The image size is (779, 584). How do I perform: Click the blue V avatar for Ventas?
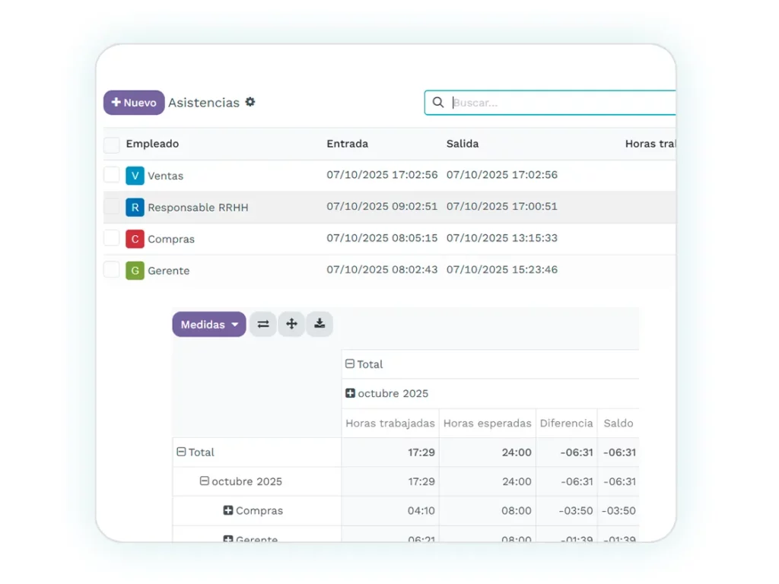click(x=135, y=176)
